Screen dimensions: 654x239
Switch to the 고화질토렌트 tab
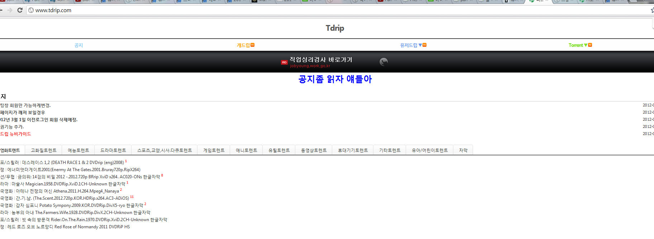point(43,150)
